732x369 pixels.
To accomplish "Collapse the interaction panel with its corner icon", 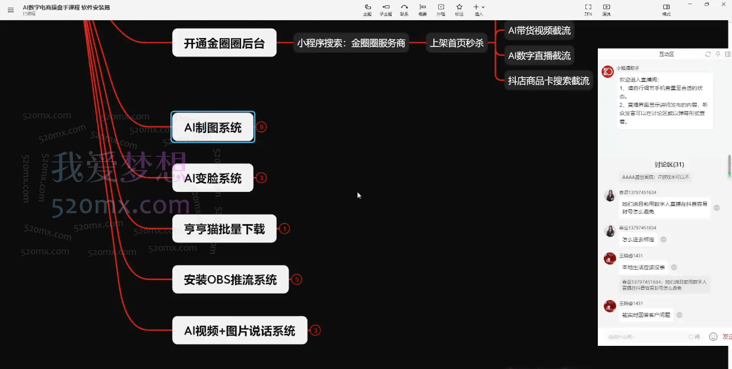I will tap(728, 53).
